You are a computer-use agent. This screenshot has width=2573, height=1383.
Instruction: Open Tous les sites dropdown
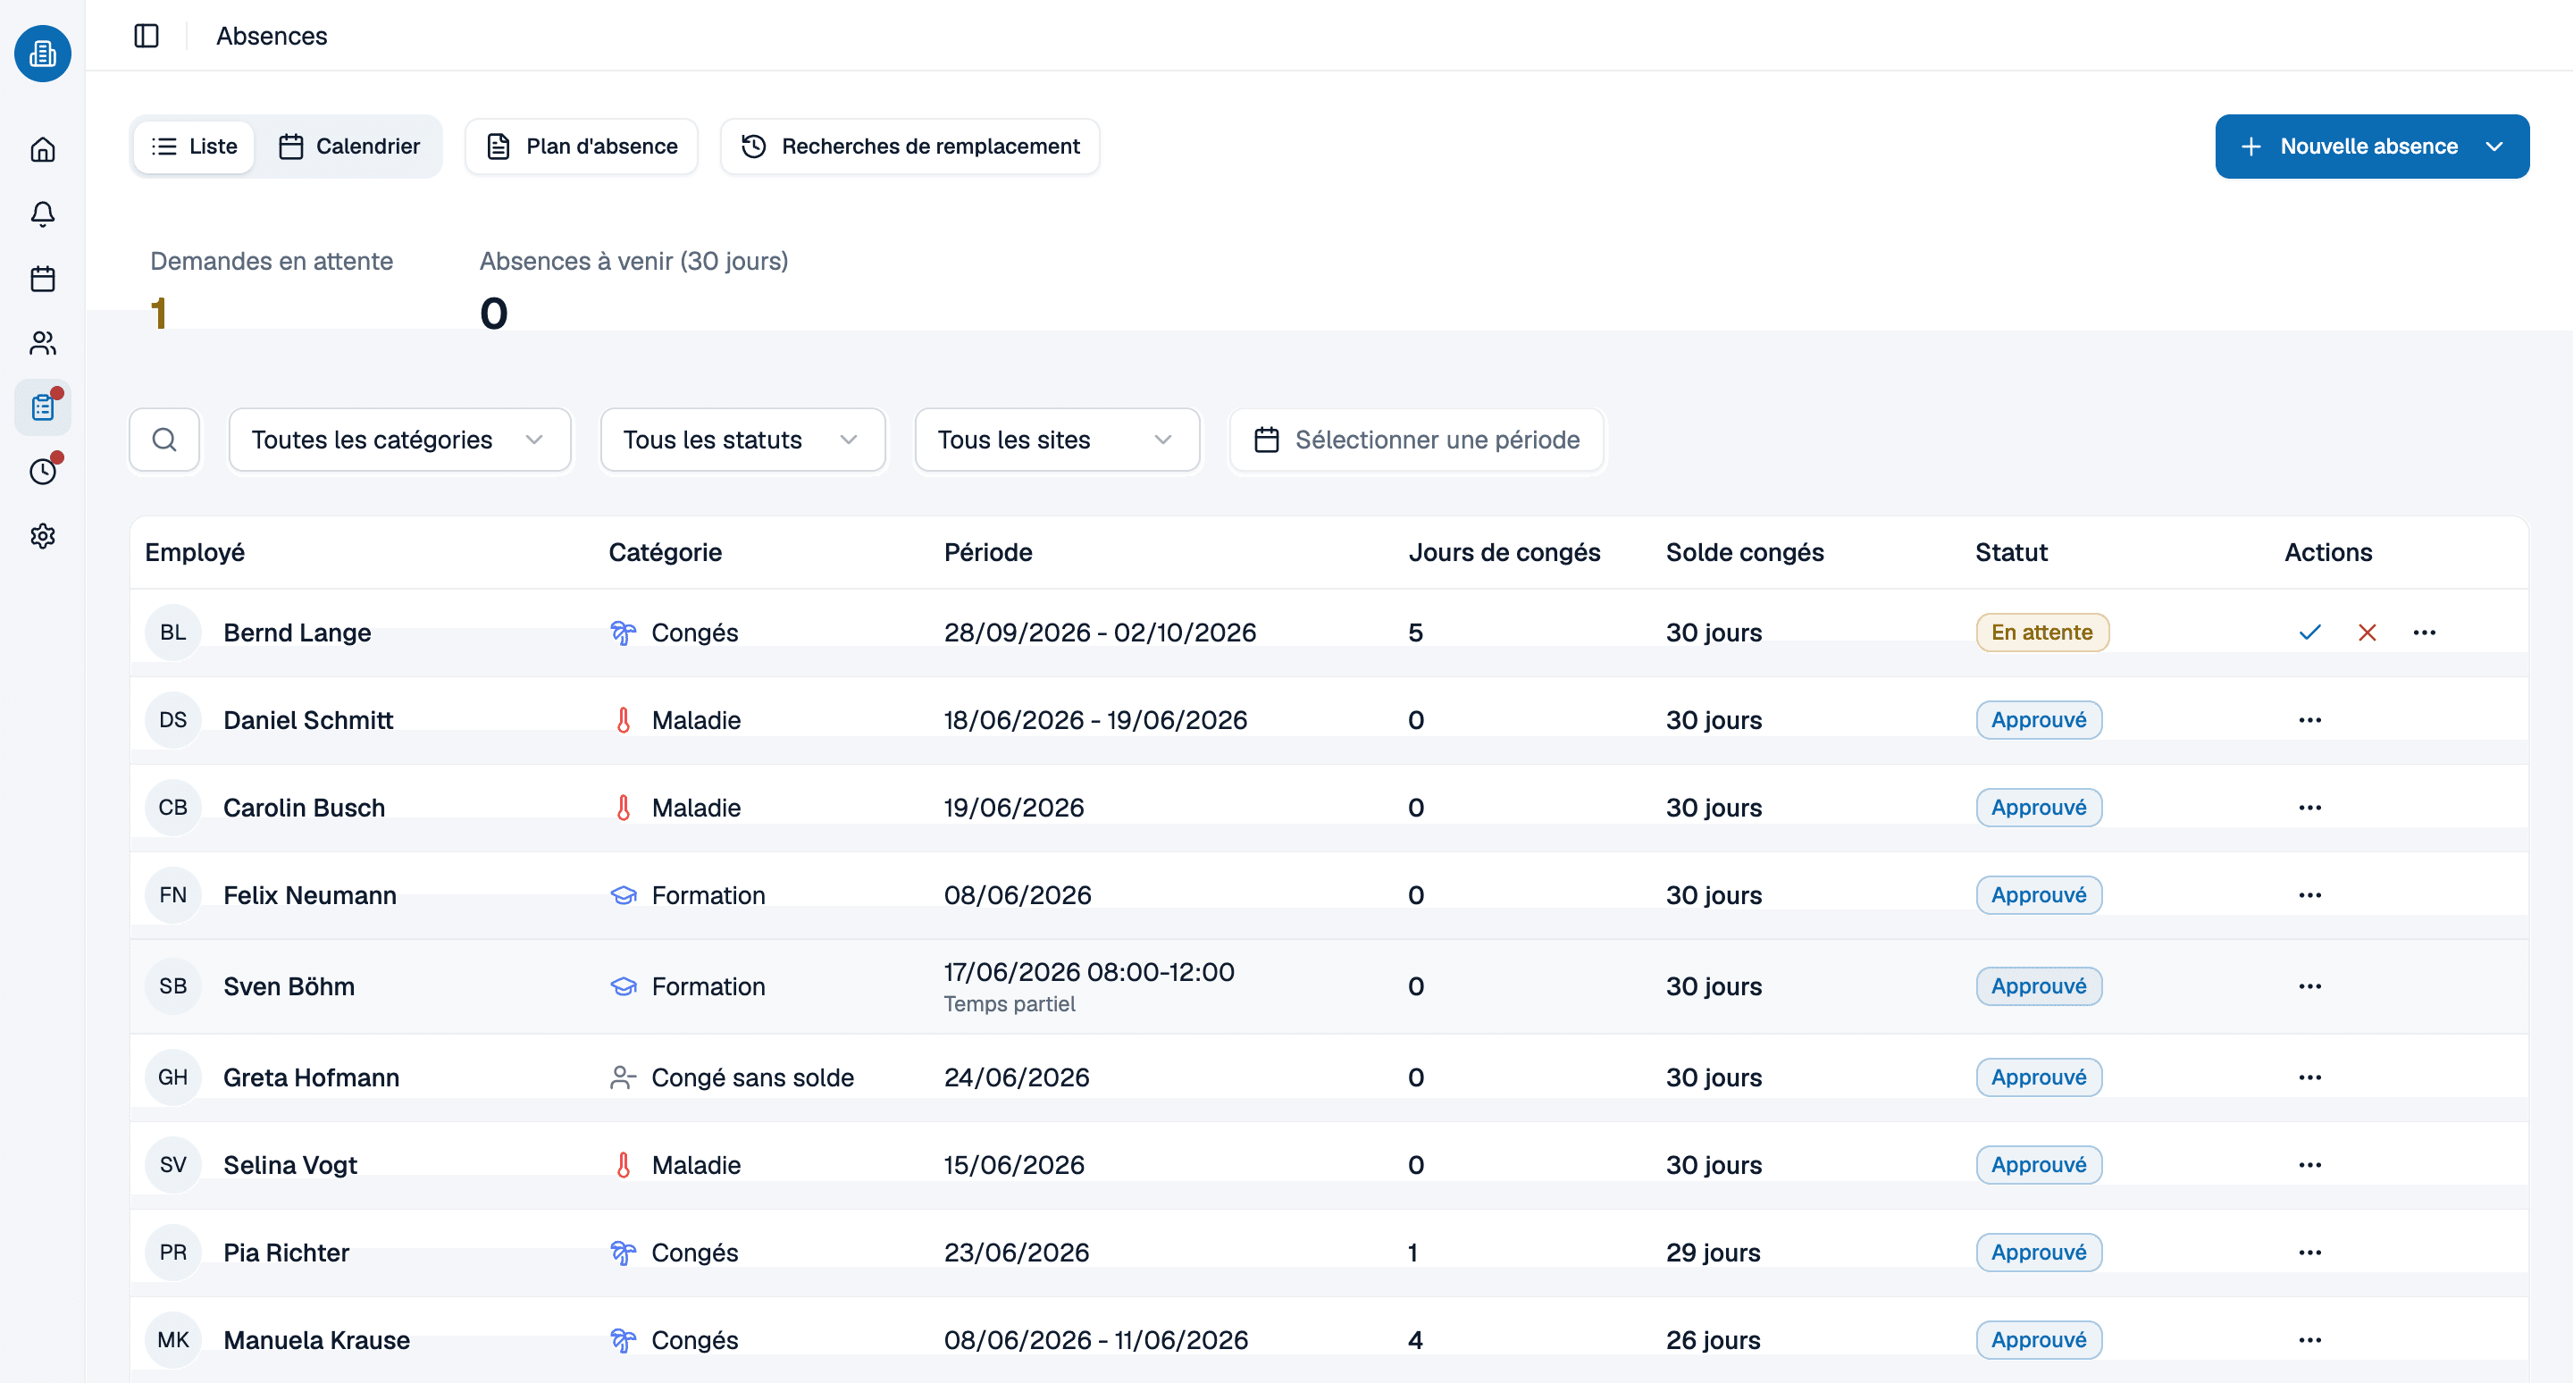point(1057,440)
